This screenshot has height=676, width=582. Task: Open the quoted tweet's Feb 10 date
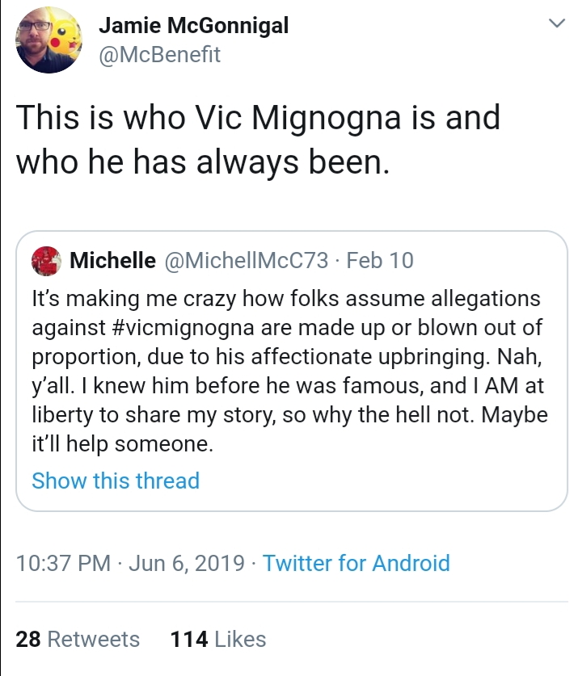380,260
